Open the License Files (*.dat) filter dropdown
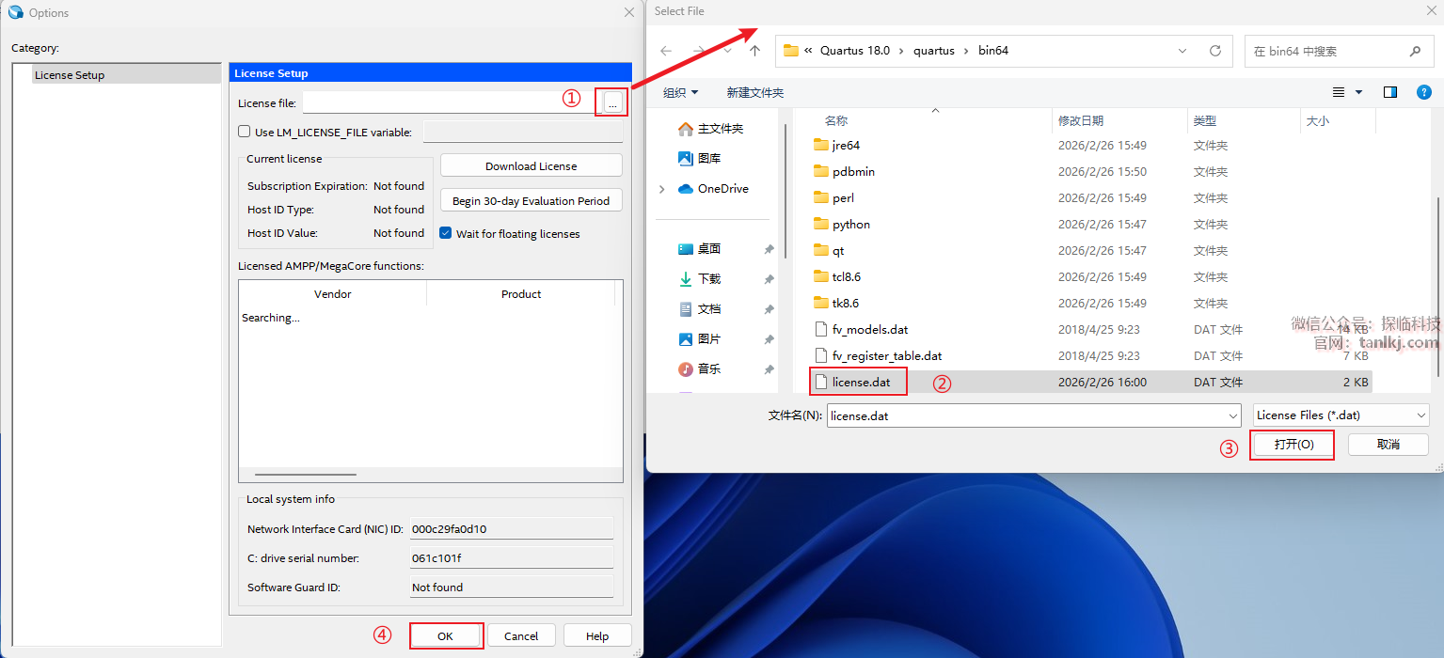Screen dimensions: 1444x658 (x=1341, y=415)
